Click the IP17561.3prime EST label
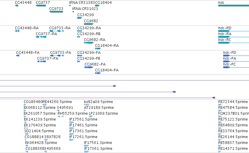 pos(98,143)
